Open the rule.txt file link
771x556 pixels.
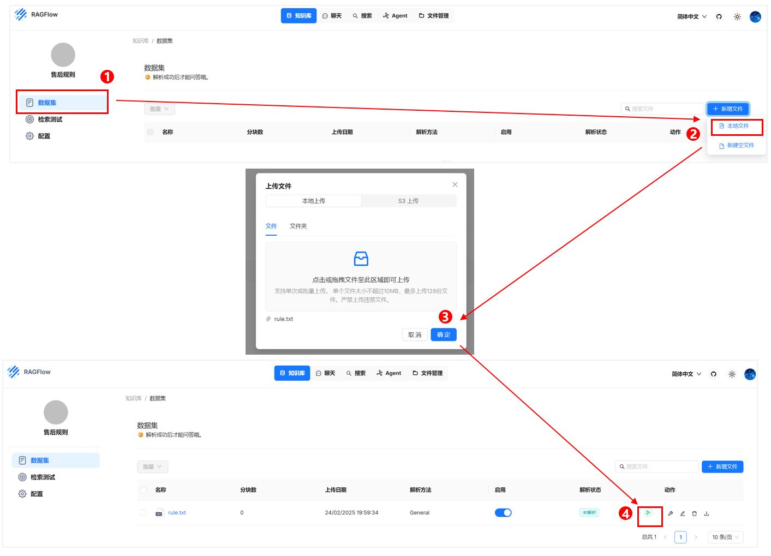tap(176, 512)
